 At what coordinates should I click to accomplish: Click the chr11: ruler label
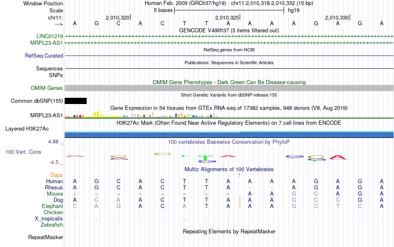point(56,17)
